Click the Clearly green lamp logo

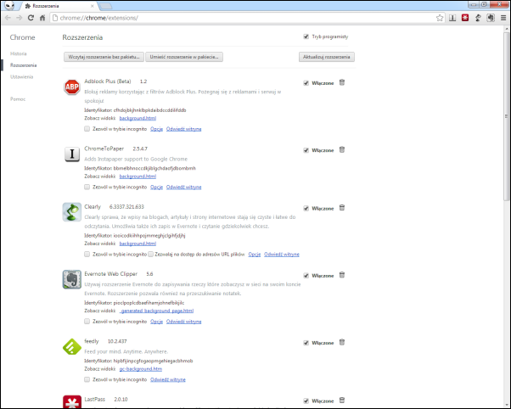click(x=71, y=212)
